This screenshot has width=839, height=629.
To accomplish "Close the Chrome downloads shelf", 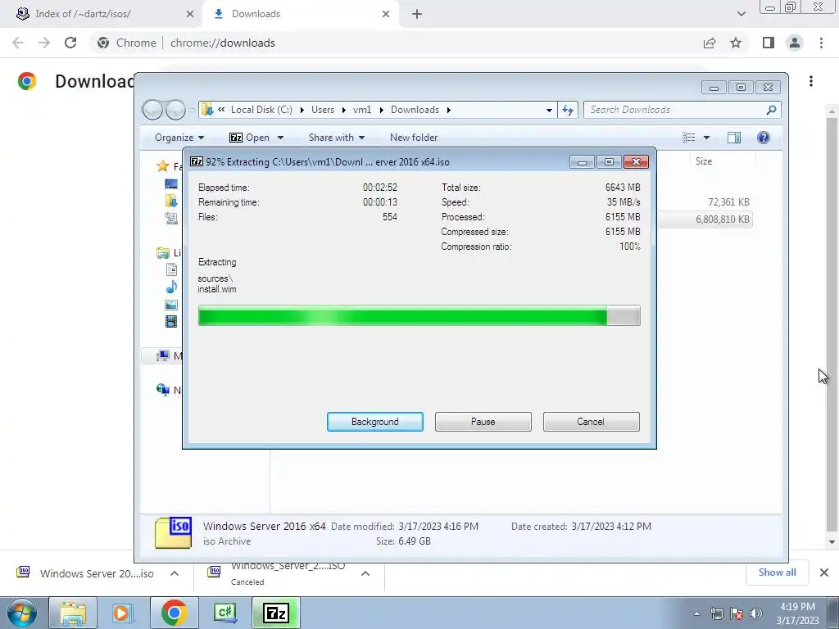I will [824, 572].
